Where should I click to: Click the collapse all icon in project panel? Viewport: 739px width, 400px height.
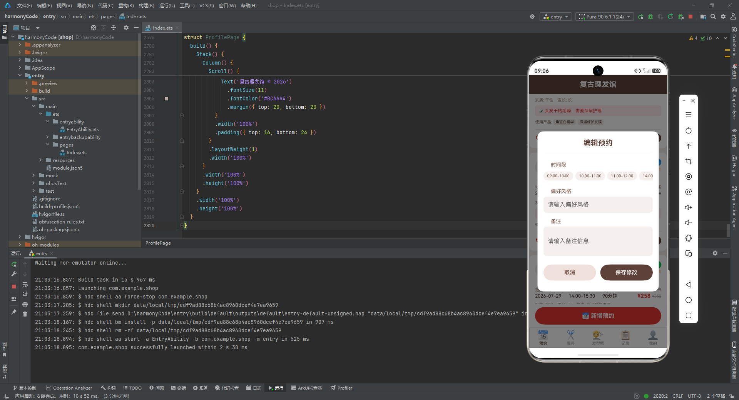114,28
